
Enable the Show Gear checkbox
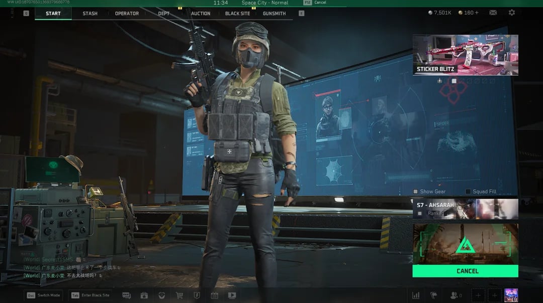[415, 192]
